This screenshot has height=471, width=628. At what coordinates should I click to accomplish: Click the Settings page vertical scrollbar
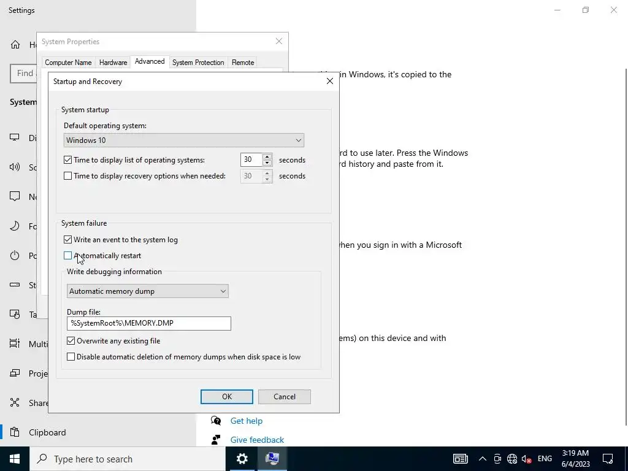coord(626,247)
